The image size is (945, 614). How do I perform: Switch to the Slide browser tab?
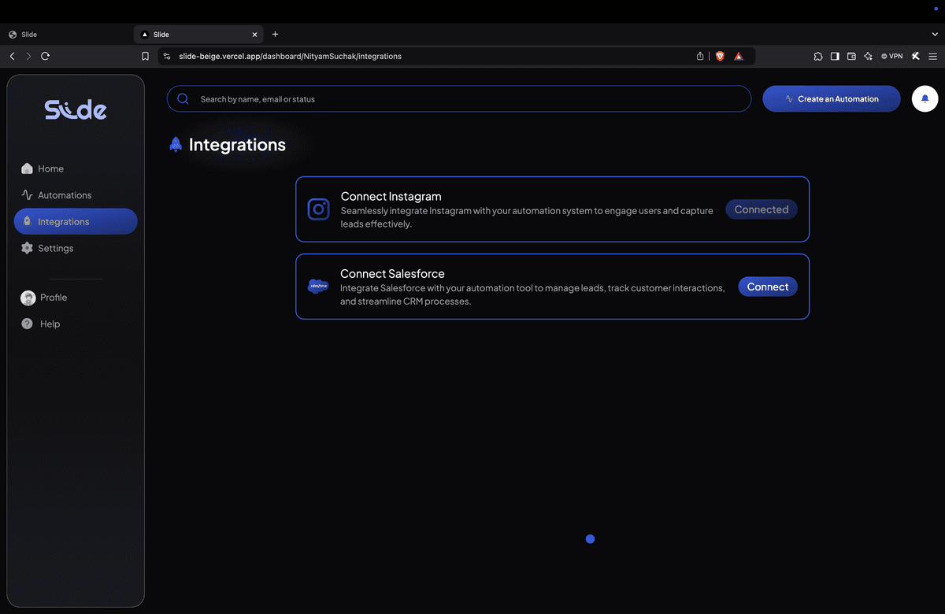195,34
